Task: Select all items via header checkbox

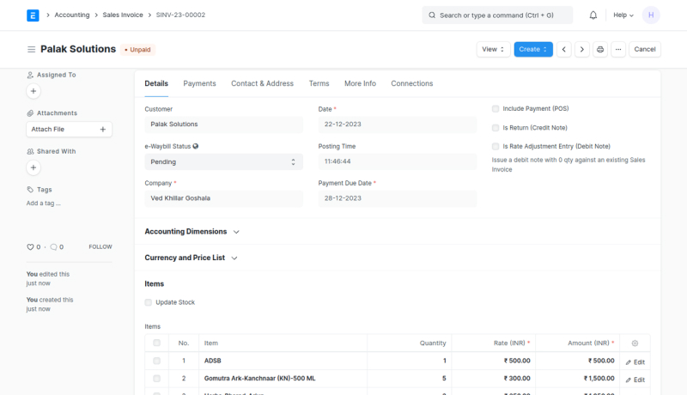Action: 157,343
